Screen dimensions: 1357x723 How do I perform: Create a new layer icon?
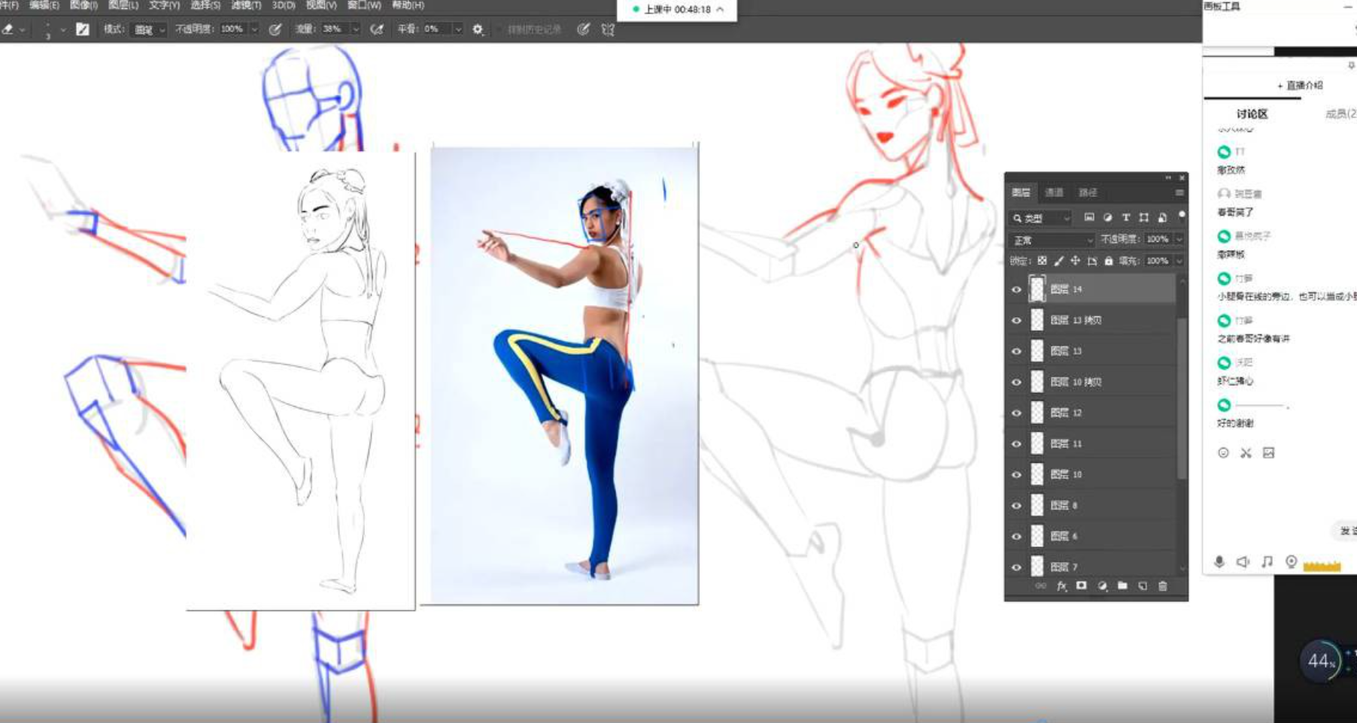tap(1143, 585)
